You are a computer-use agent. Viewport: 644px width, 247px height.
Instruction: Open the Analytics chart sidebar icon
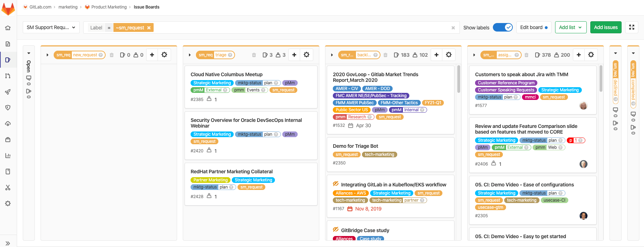8,156
